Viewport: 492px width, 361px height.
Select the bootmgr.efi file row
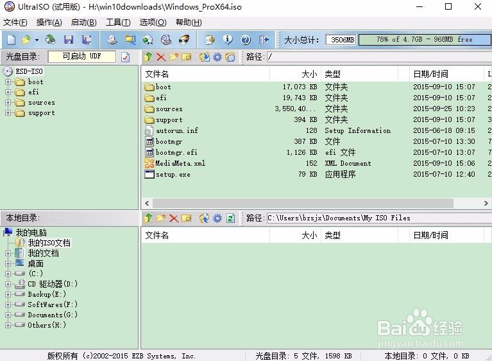316,152
